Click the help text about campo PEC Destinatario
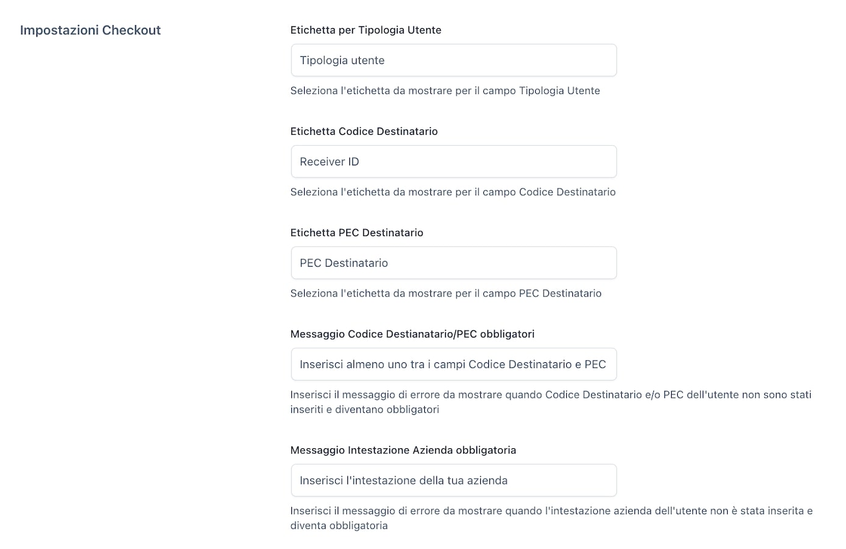The image size is (846, 549). pyautogui.click(x=446, y=293)
